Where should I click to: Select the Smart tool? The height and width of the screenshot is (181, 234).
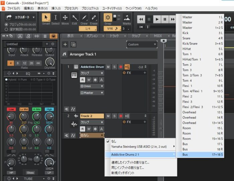tap(46, 17)
